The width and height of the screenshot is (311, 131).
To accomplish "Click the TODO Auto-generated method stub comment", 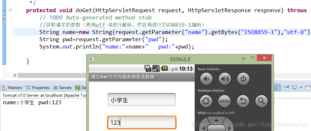I will click(96, 17).
